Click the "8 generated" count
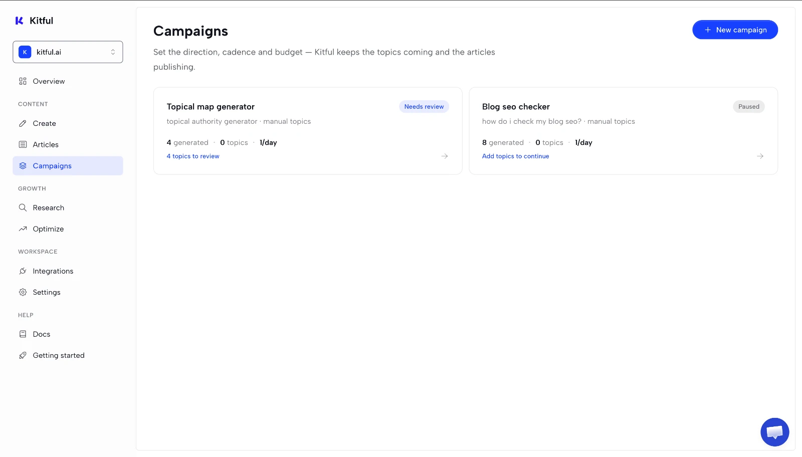 503,143
